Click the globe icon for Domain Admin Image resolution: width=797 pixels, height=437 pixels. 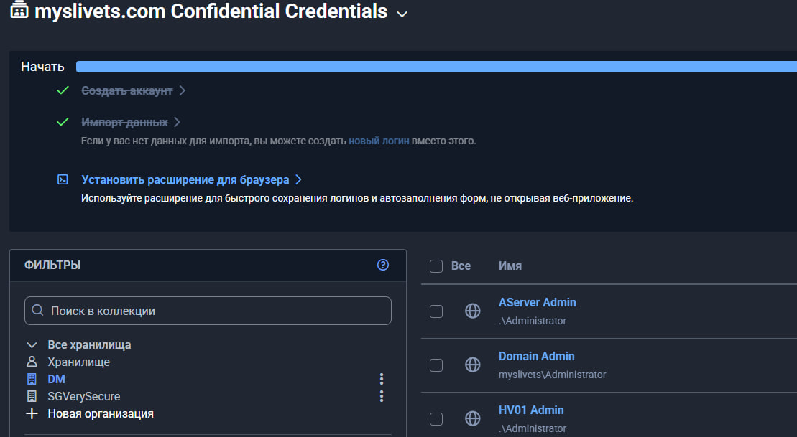[x=472, y=365]
